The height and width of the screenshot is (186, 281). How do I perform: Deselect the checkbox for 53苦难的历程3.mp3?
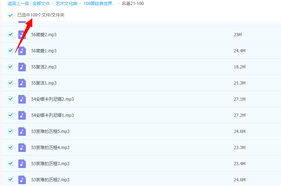click(x=10, y=163)
